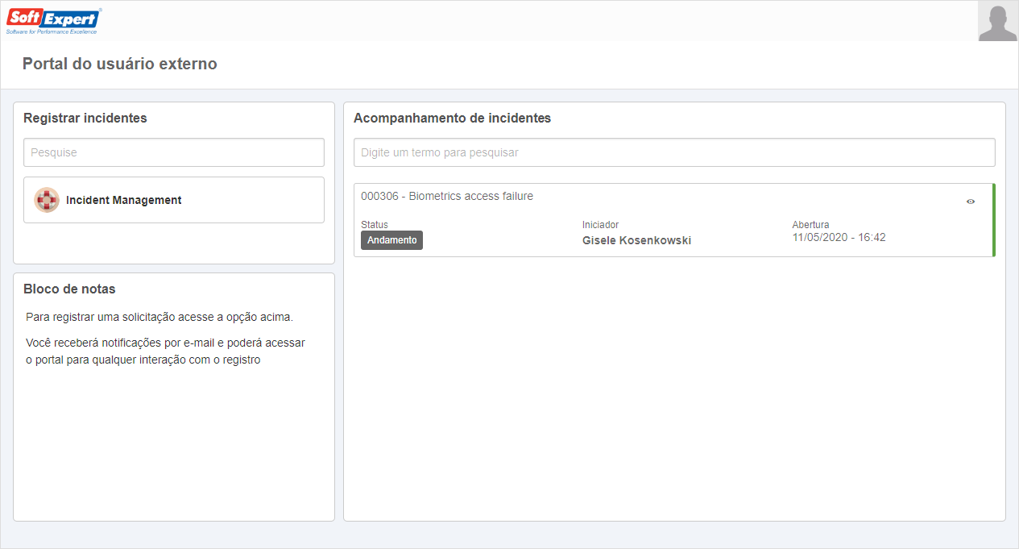The width and height of the screenshot is (1019, 549).
Task: Click the opening date 11/05/2020 - 16:42
Action: point(839,237)
